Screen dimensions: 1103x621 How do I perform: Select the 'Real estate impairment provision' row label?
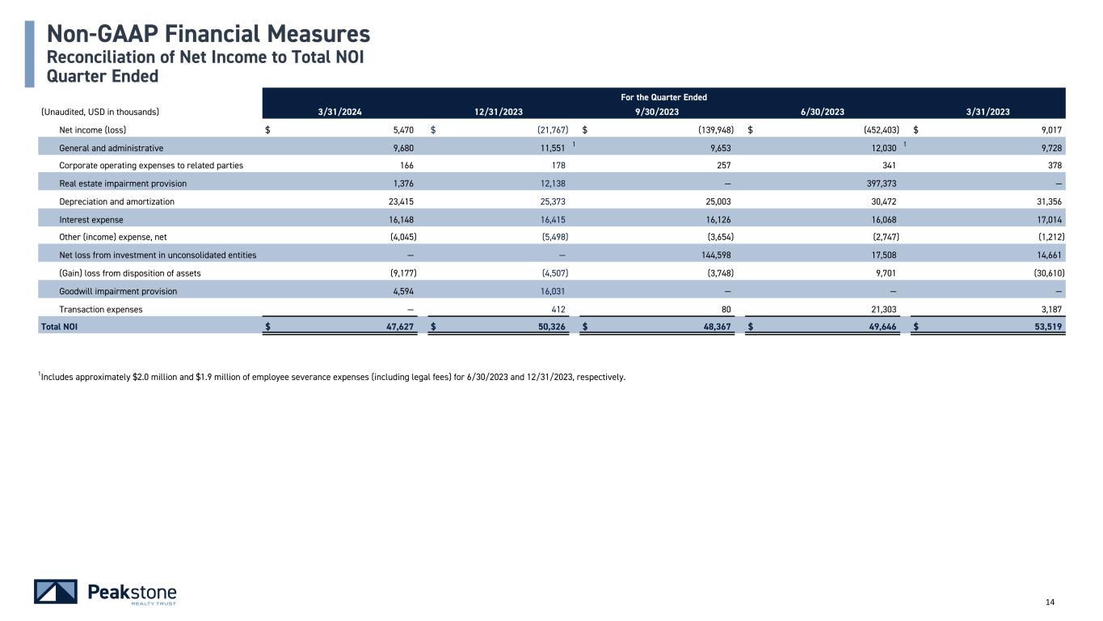click(x=122, y=184)
